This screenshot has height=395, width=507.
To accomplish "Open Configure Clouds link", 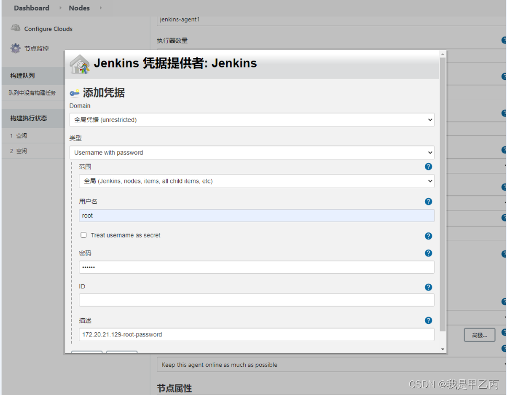I will coord(48,29).
